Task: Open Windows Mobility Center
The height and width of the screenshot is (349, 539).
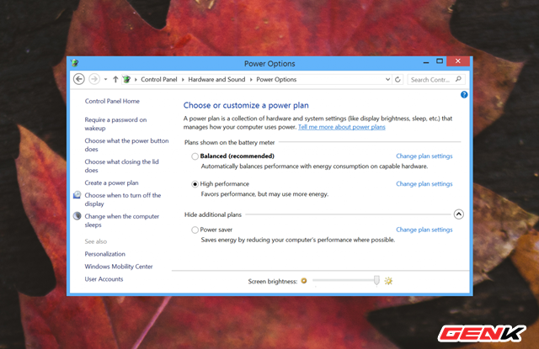Action: pyautogui.click(x=119, y=267)
